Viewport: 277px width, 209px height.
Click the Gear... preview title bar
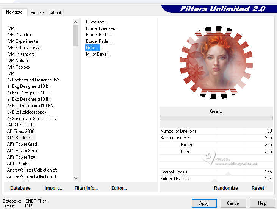point(216,111)
